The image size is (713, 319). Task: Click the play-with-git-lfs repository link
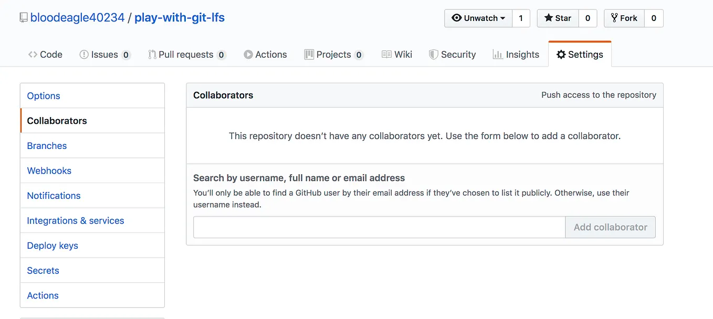[x=180, y=17]
